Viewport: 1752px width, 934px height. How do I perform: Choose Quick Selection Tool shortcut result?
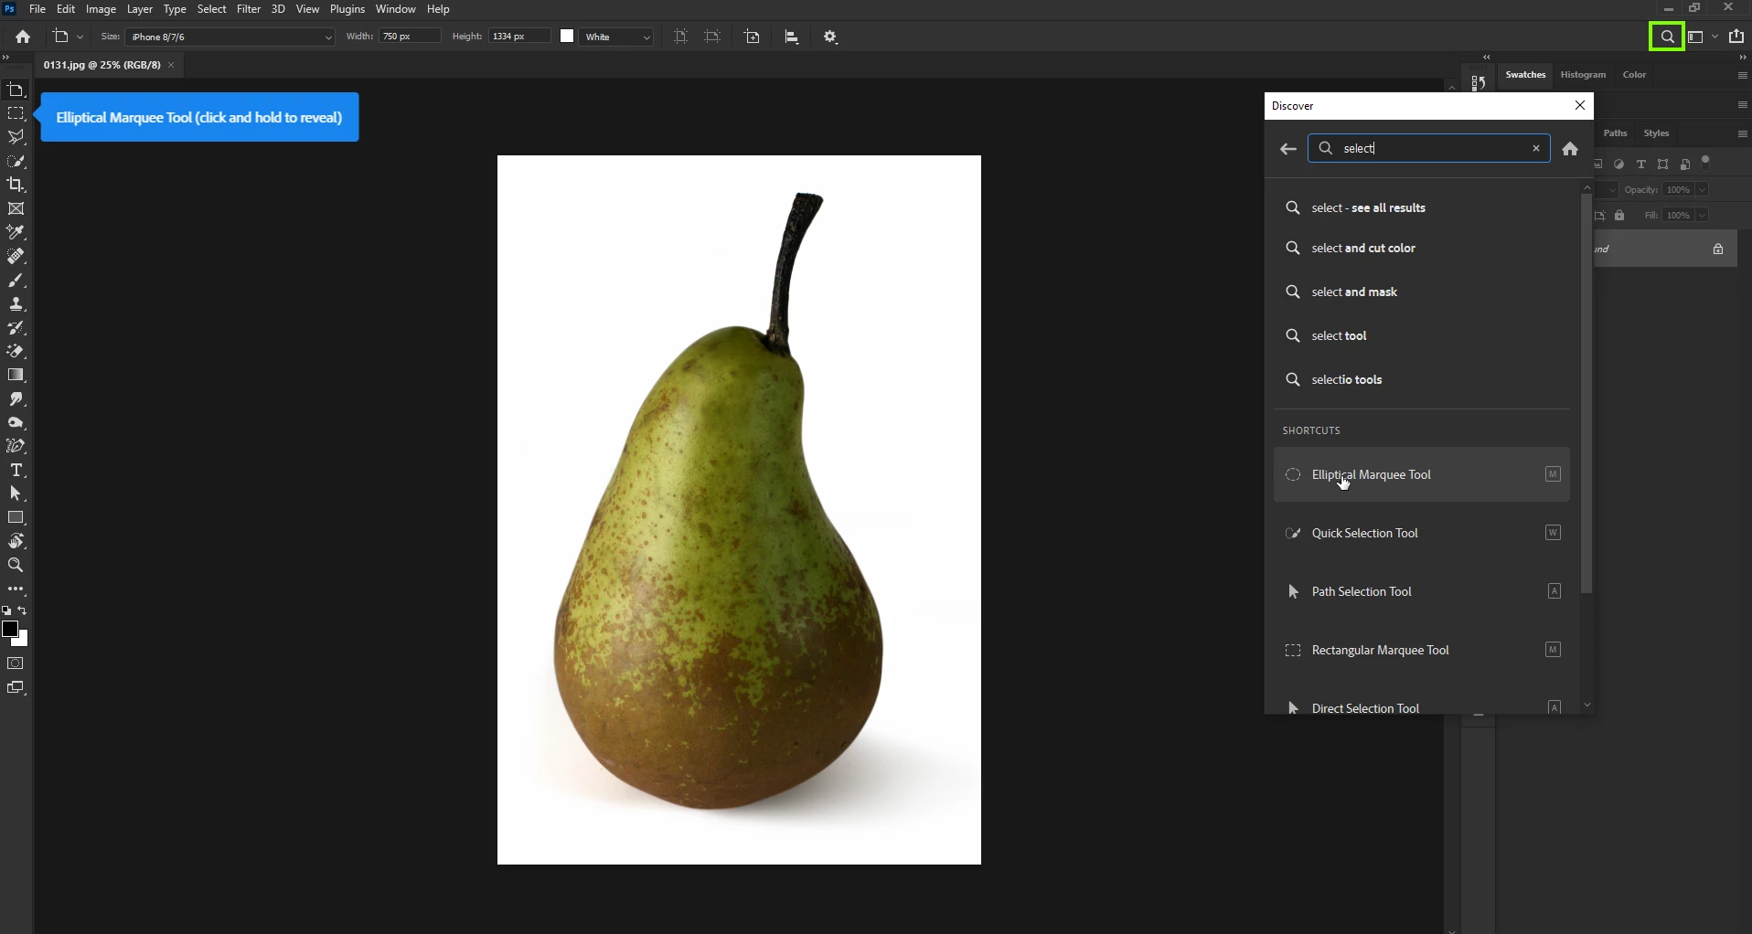coord(1422,534)
